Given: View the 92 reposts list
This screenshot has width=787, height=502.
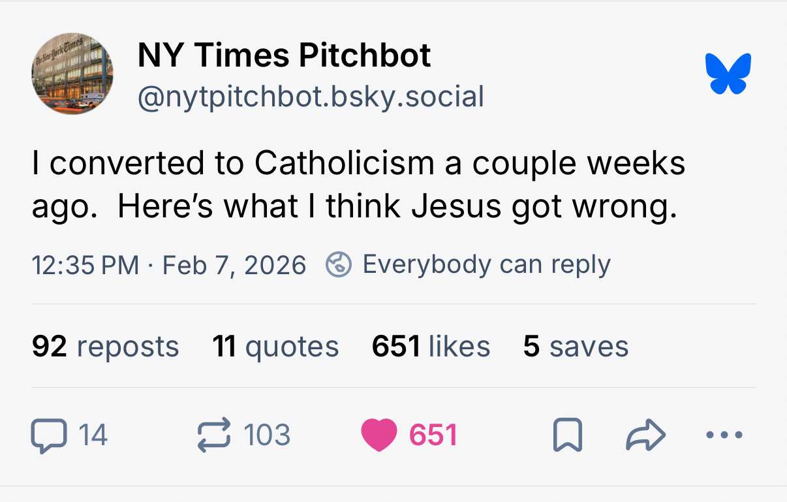Looking at the screenshot, I should coord(105,346).
